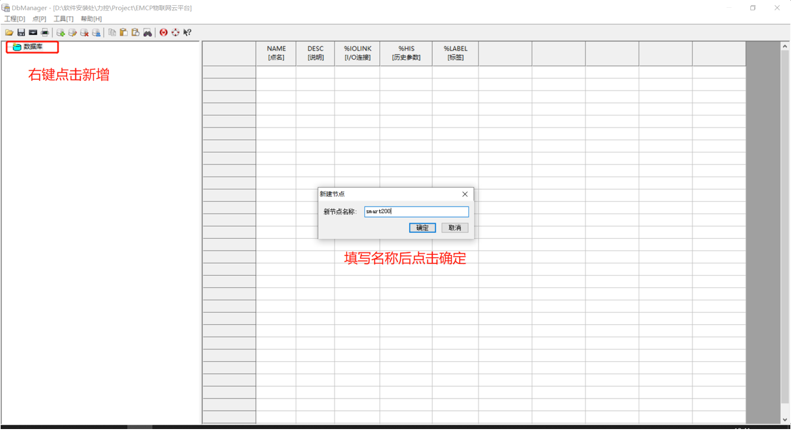Viewport: 791px width, 431px height.
Task: Click the context help arrow icon
Action: (187, 32)
